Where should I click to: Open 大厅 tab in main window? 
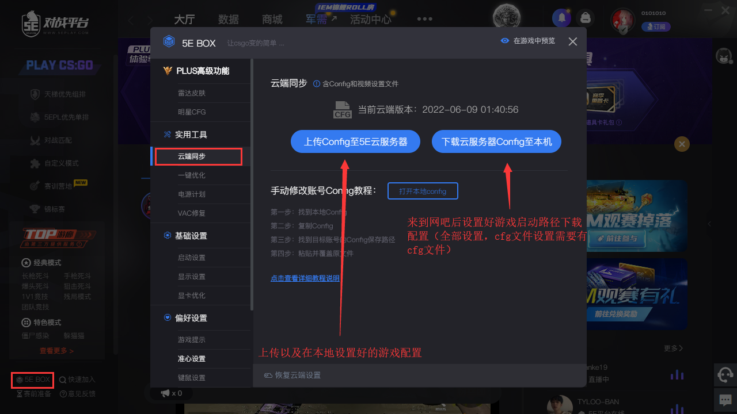click(184, 20)
